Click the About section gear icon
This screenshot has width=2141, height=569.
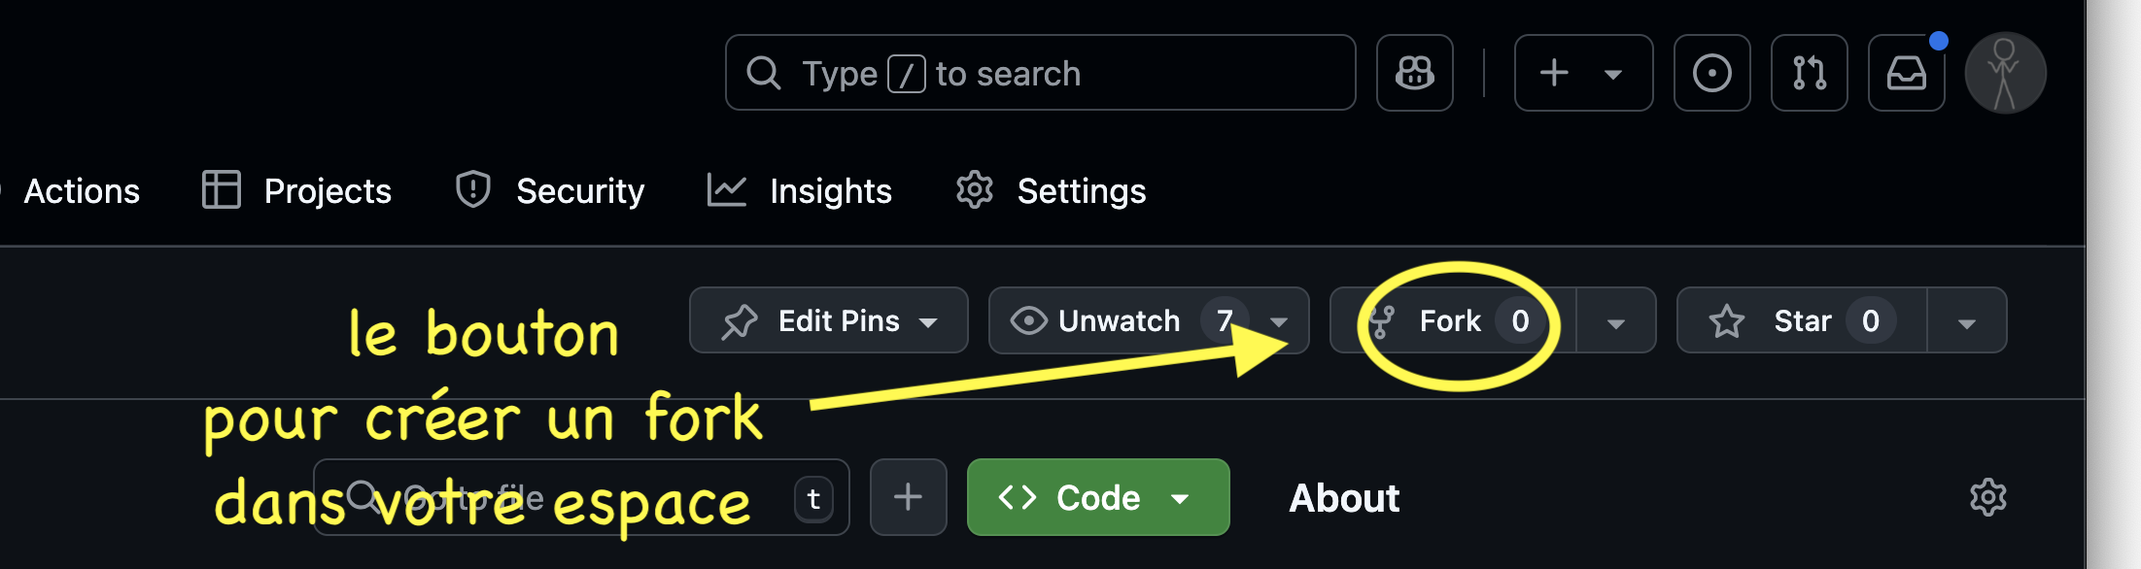pyautogui.click(x=1987, y=497)
